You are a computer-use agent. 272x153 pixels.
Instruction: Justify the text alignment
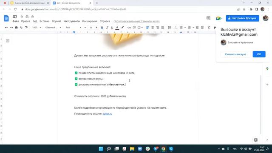(x=162, y=28)
